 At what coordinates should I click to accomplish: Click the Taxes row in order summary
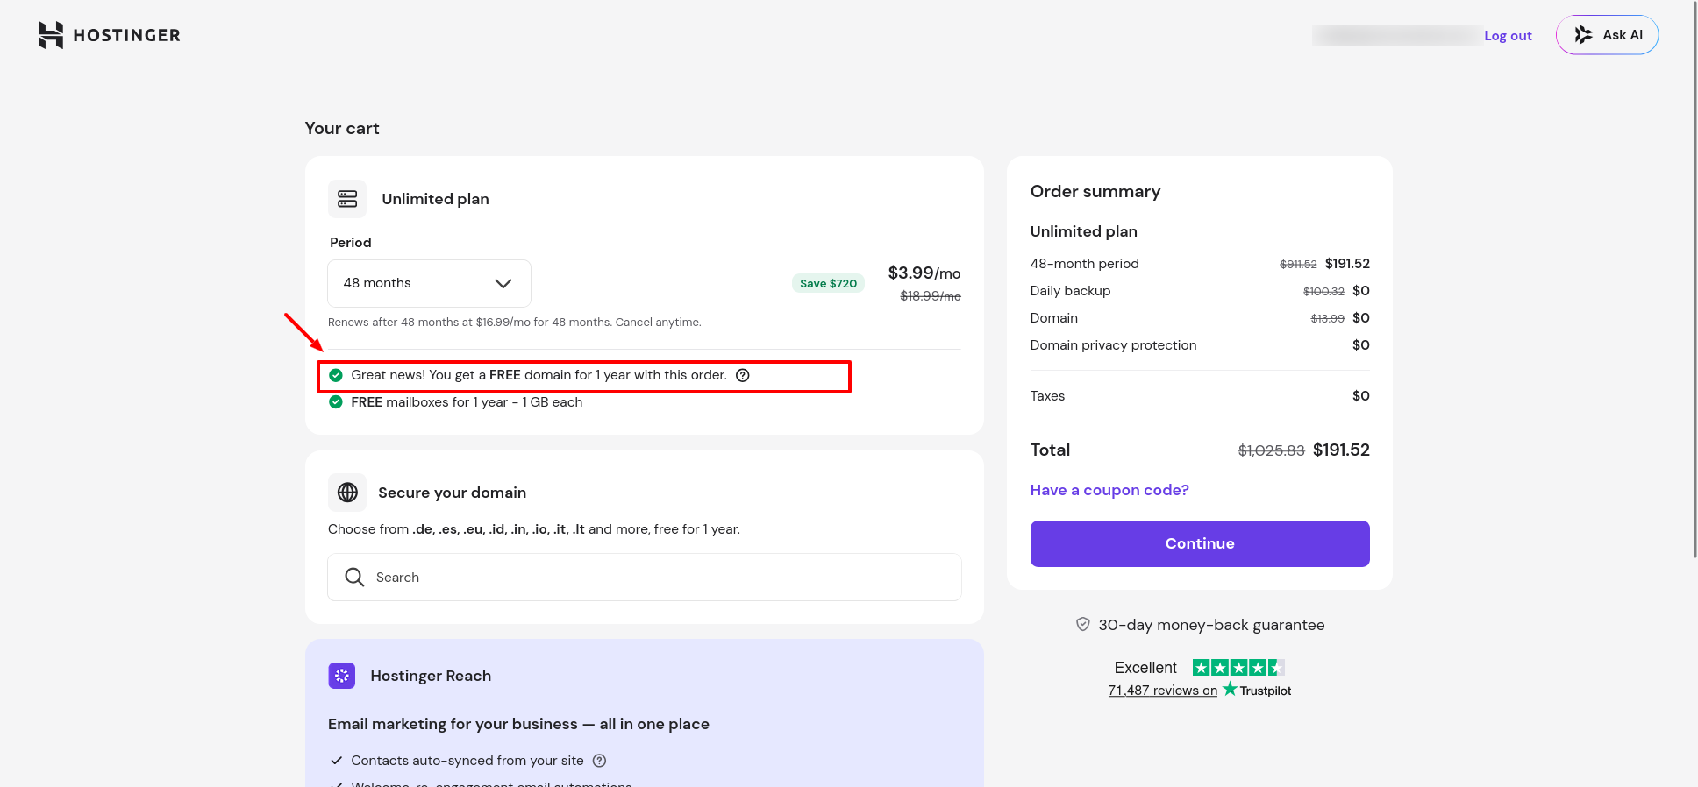(x=1200, y=396)
